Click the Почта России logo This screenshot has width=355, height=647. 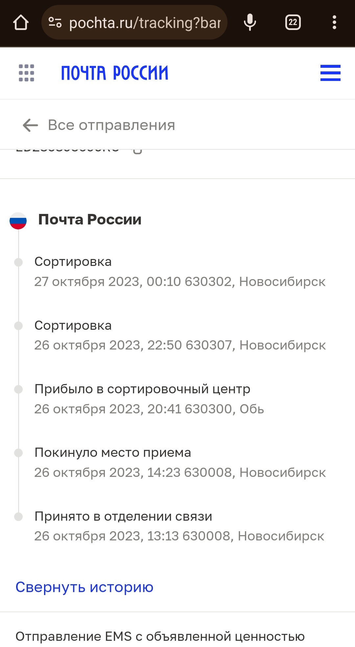click(x=114, y=73)
